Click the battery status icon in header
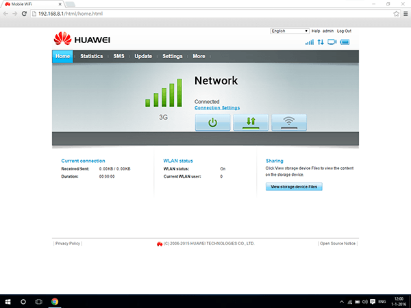 tap(345, 42)
